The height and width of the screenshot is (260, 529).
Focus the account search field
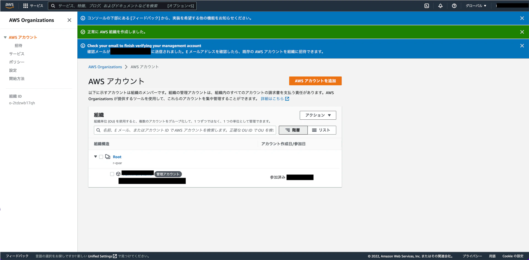[x=185, y=130]
